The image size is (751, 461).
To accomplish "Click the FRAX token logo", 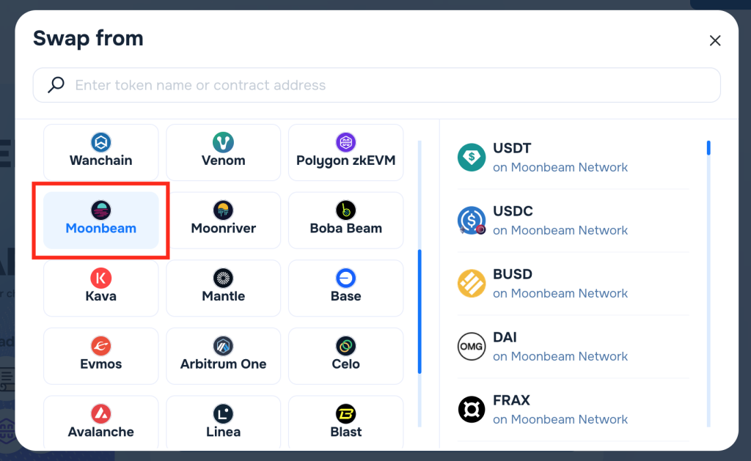I will click(x=472, y=409).
